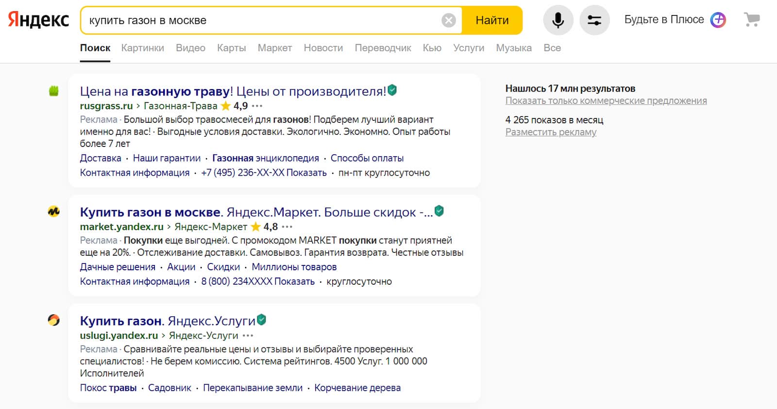The width and height of the screenshot is (777, 409).
Task: Go to the Новости tab
Action: [x=323, y=48]
